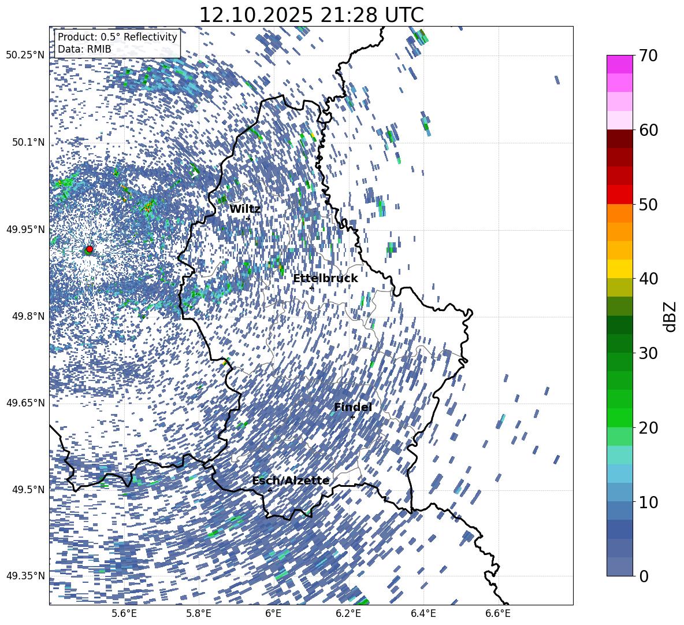The height and width of the screenshot is (625, 684).
Task: Click the 5.6°E longitude label
Action: pyautogui.click(x=124, y=613)
